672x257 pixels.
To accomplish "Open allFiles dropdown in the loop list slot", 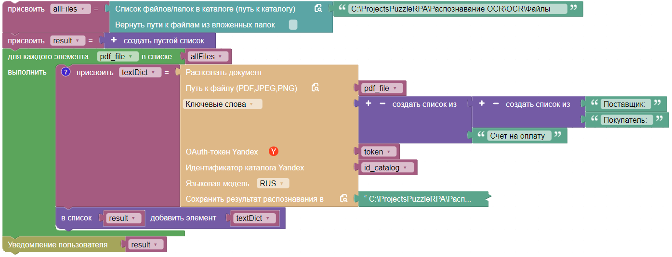I will [x=208, y=56].
